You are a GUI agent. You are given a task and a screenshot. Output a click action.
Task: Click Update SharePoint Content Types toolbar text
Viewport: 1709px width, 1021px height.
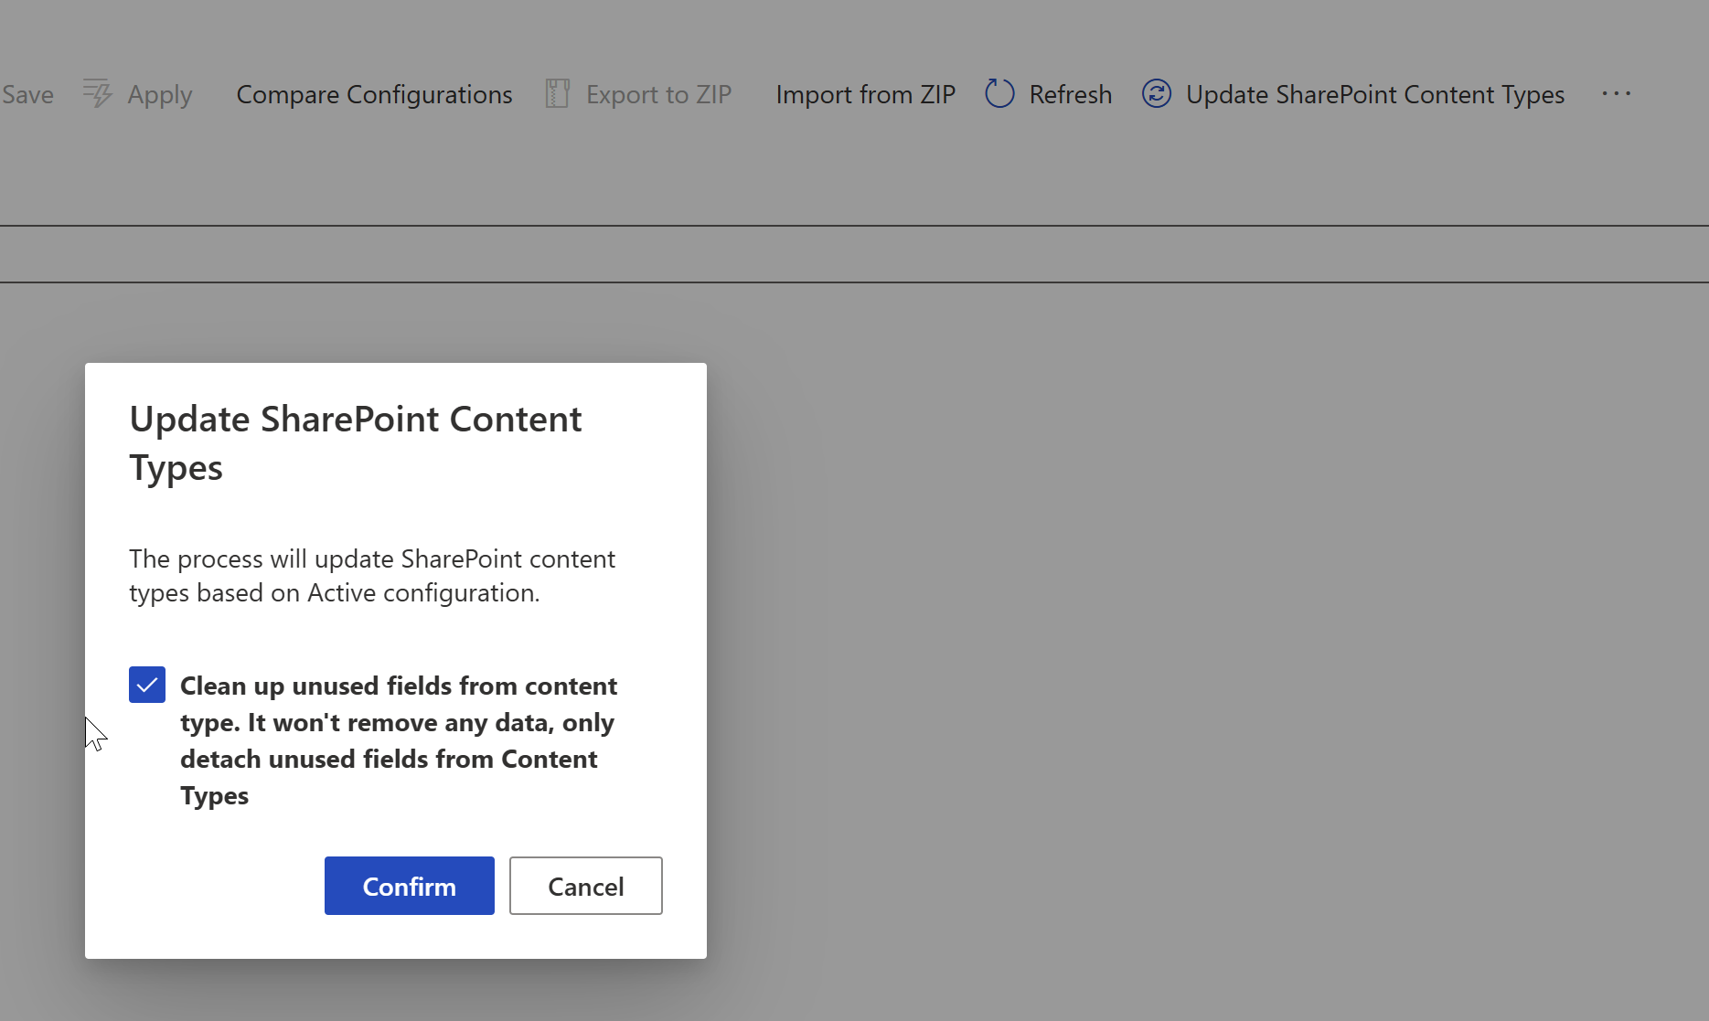(x=1374, y=94)
